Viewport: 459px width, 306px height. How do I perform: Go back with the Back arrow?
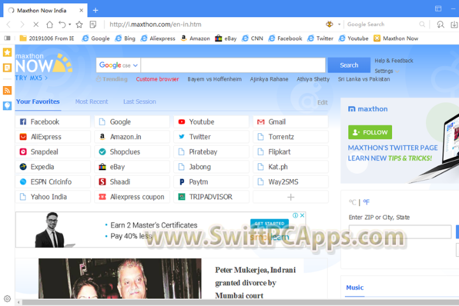point(8,25)
